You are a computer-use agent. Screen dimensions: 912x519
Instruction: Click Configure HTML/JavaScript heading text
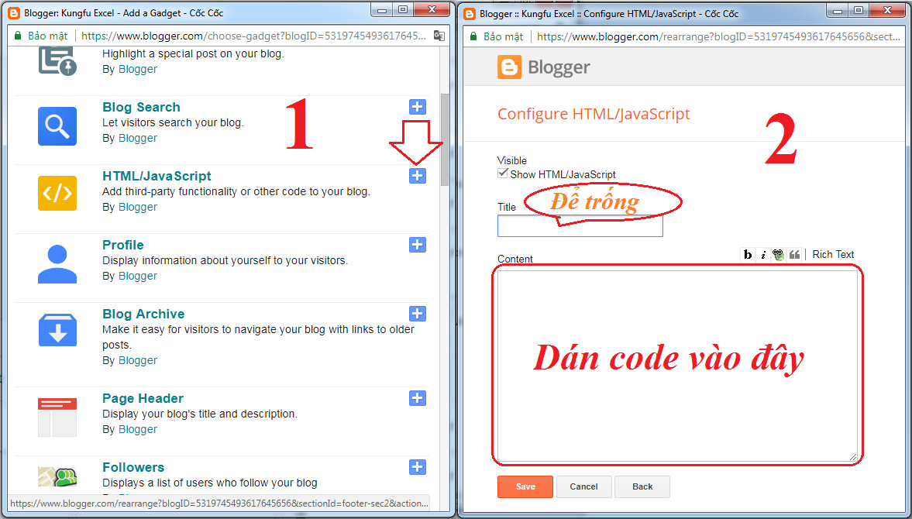click(594, 114)
